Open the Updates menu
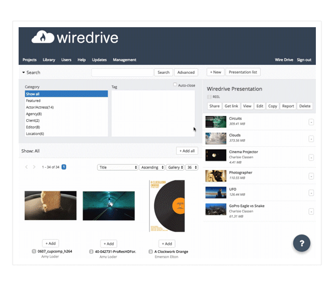Viewport: 334px width, 286px height. tap(99, 60)
